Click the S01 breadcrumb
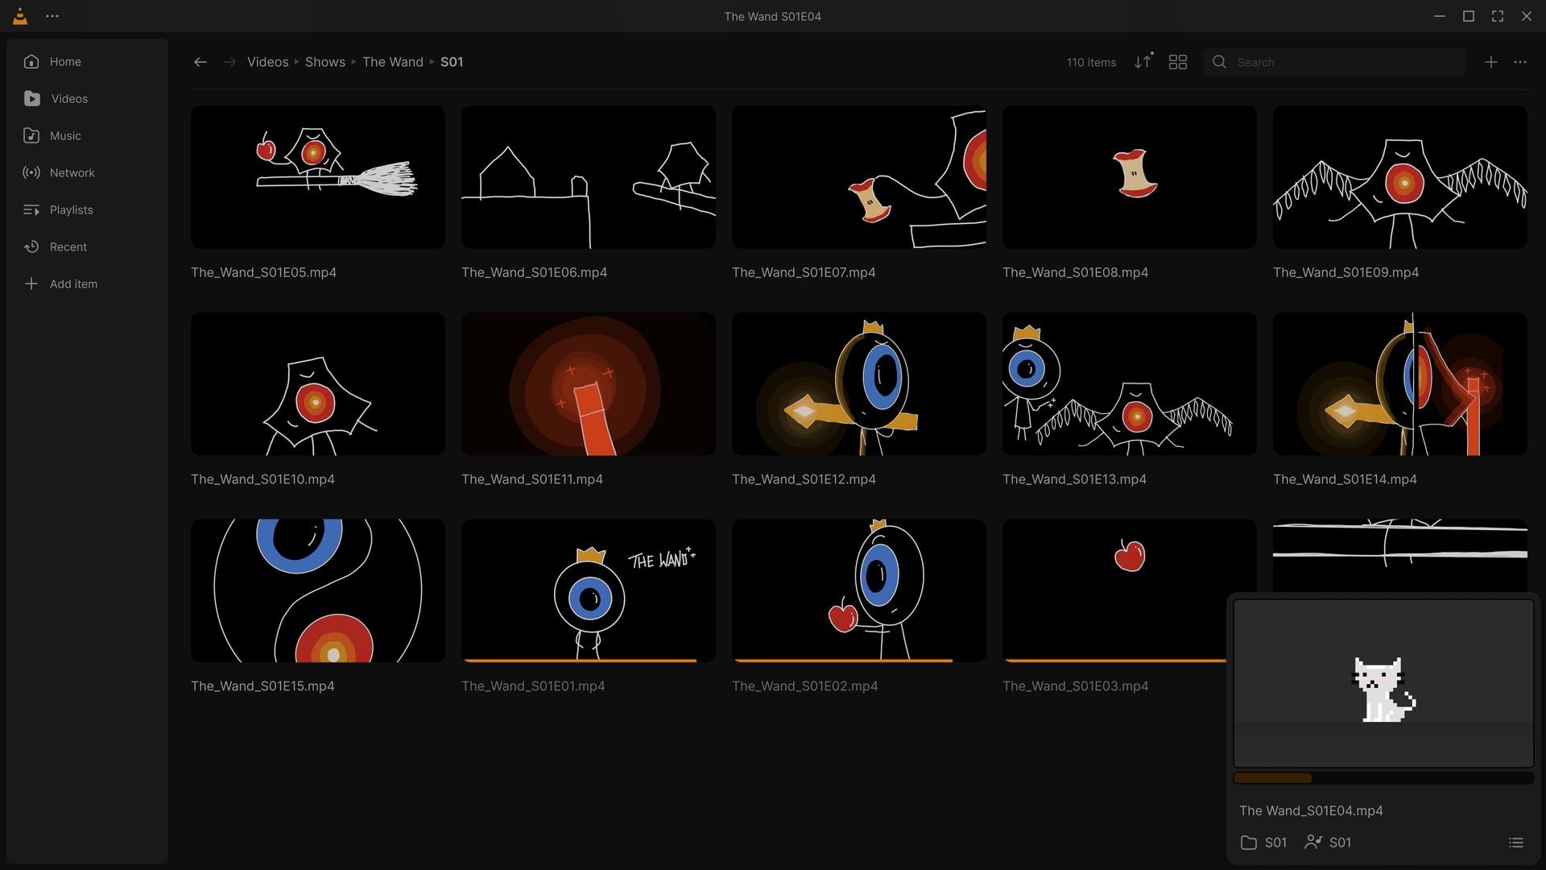1546x870 pixels. 452,62
